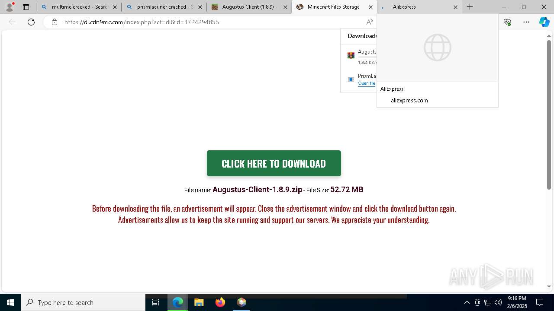Open the notification center icon
This screenshot has width=554, height=311.
pyautogui.click(x=540, y=302)
